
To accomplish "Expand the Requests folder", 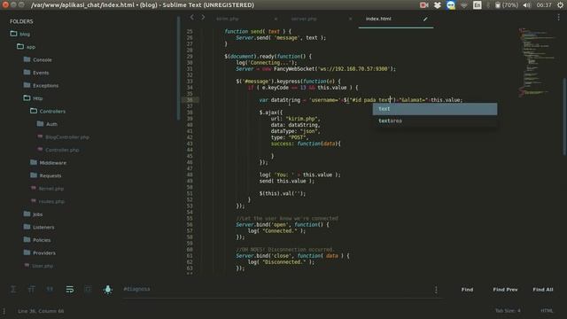I will pos(45,175).
